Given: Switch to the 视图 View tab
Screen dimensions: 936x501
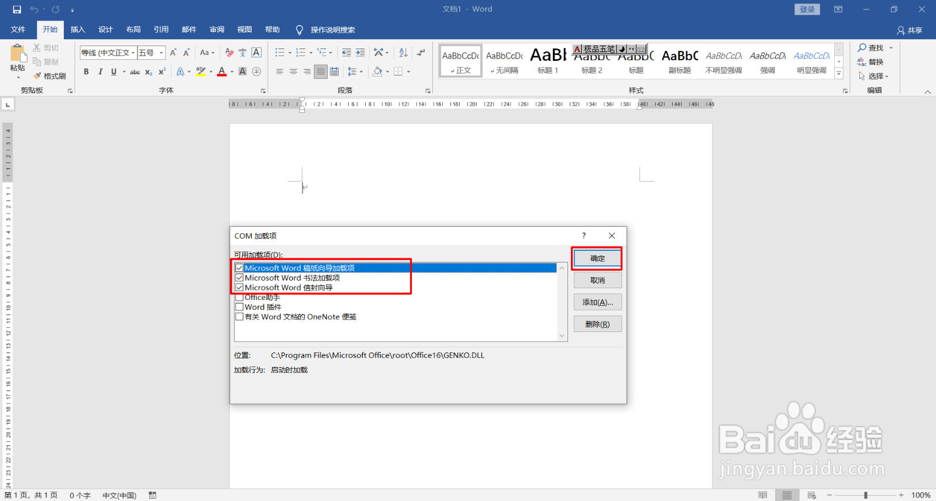Looking at the screenshot, I should coord(245,30).
